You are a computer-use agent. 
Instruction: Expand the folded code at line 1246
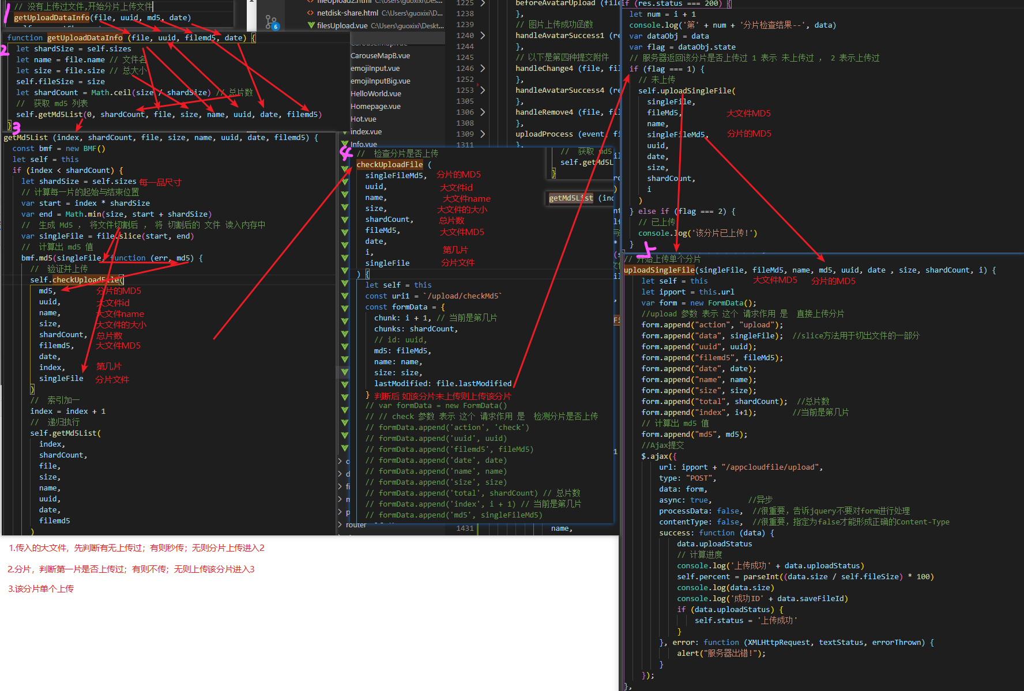pos(483,68)
